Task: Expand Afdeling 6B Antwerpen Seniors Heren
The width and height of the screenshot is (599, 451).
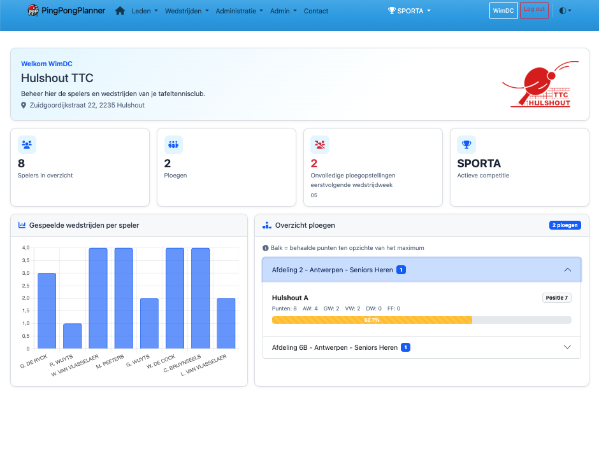Action: (422, 347)
